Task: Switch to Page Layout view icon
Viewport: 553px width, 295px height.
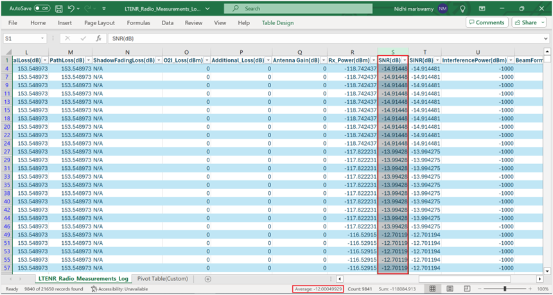Action: 450,289
